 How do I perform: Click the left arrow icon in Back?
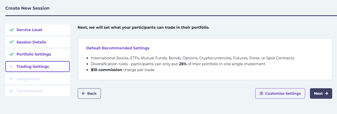click(x=83, y=94)
